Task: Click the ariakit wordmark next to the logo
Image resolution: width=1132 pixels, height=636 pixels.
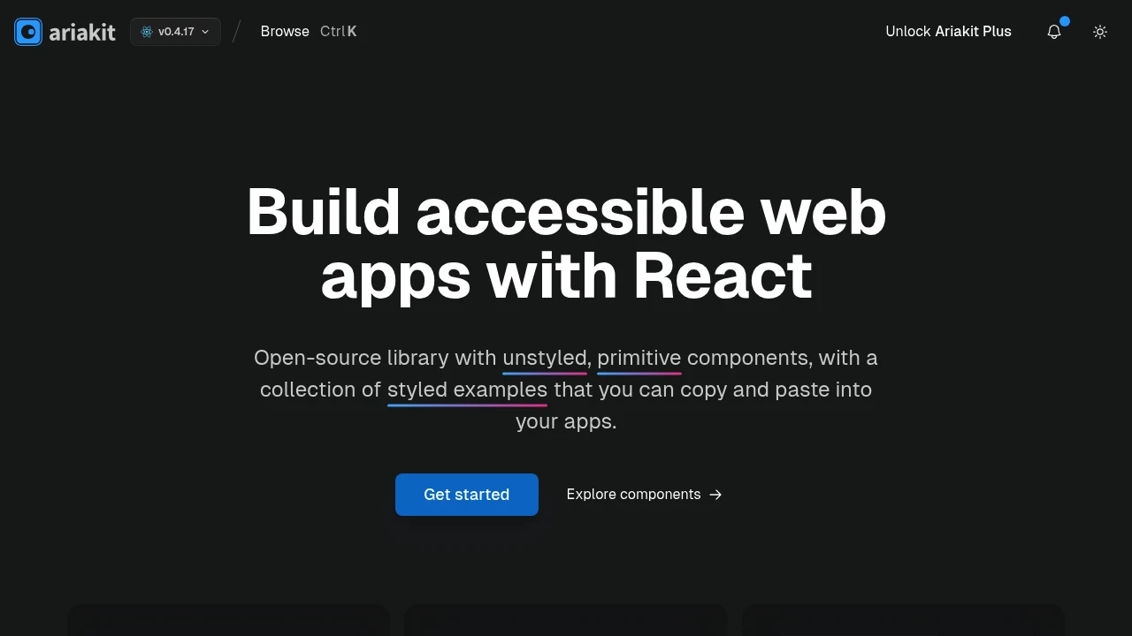Action: (x=83, y=31)
